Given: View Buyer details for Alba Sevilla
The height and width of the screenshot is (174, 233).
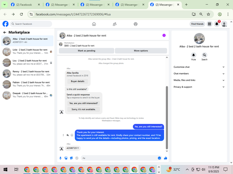Looking at the screenshot, I should [78, 81].
